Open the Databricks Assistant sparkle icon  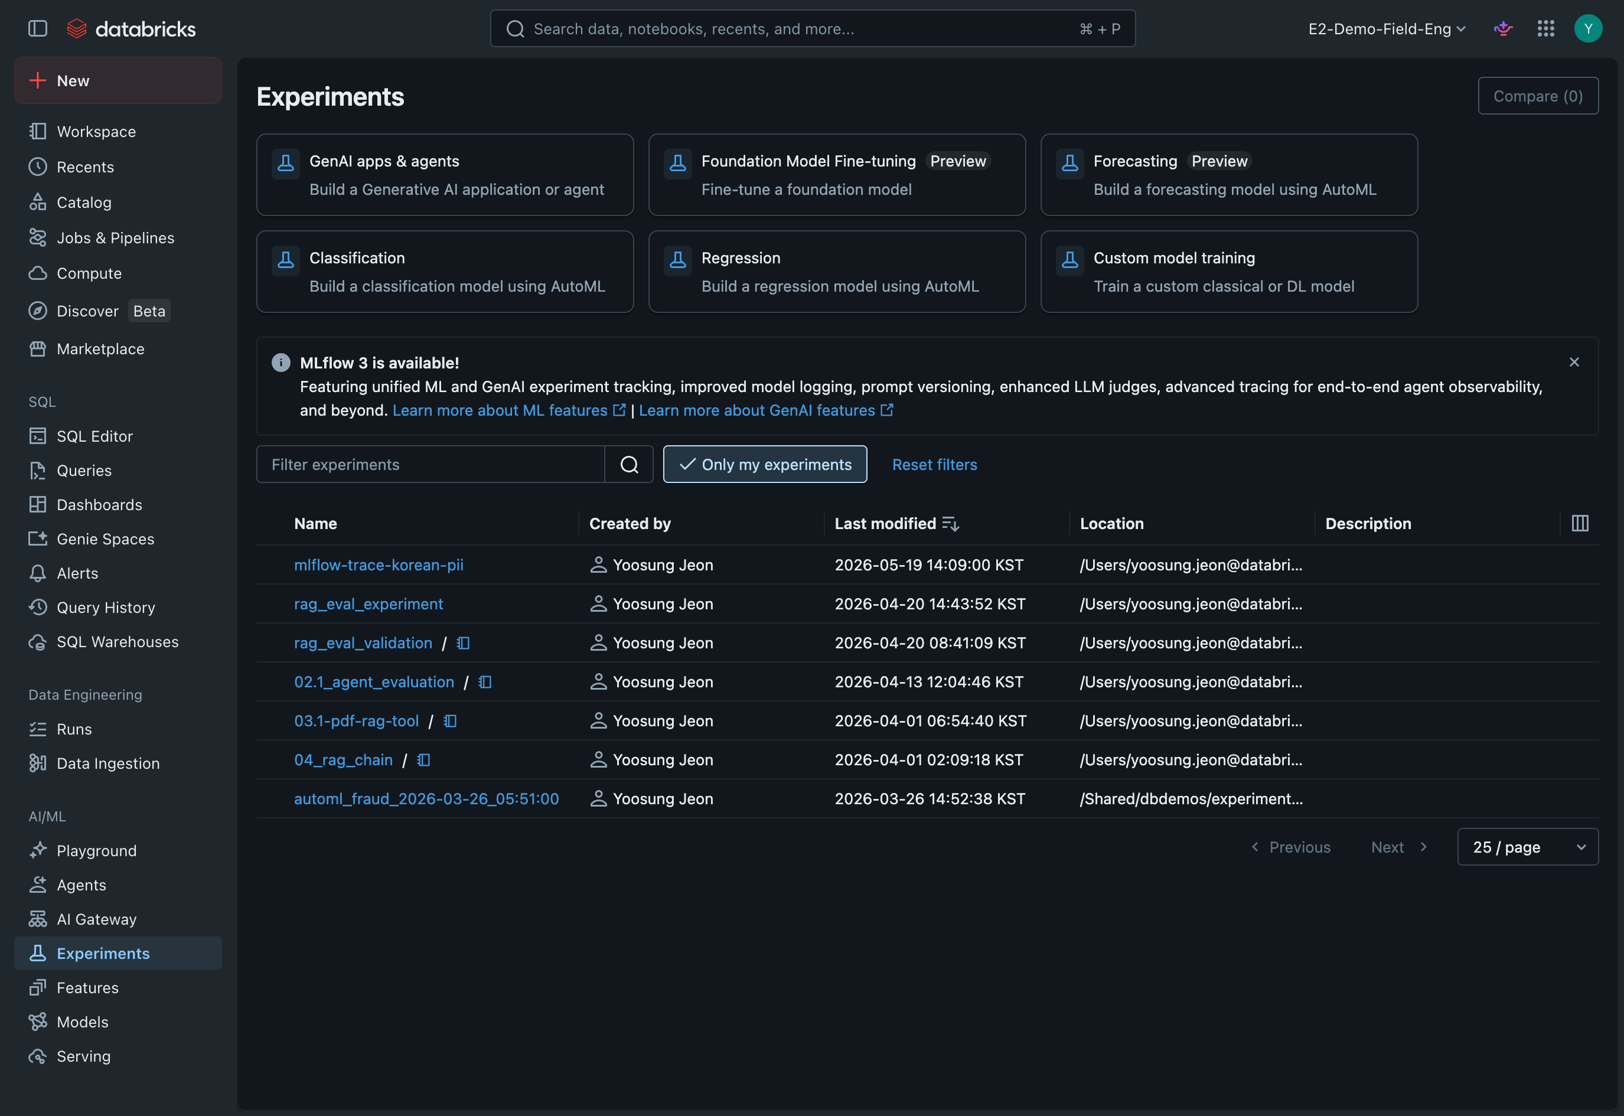coord(1503,29)
